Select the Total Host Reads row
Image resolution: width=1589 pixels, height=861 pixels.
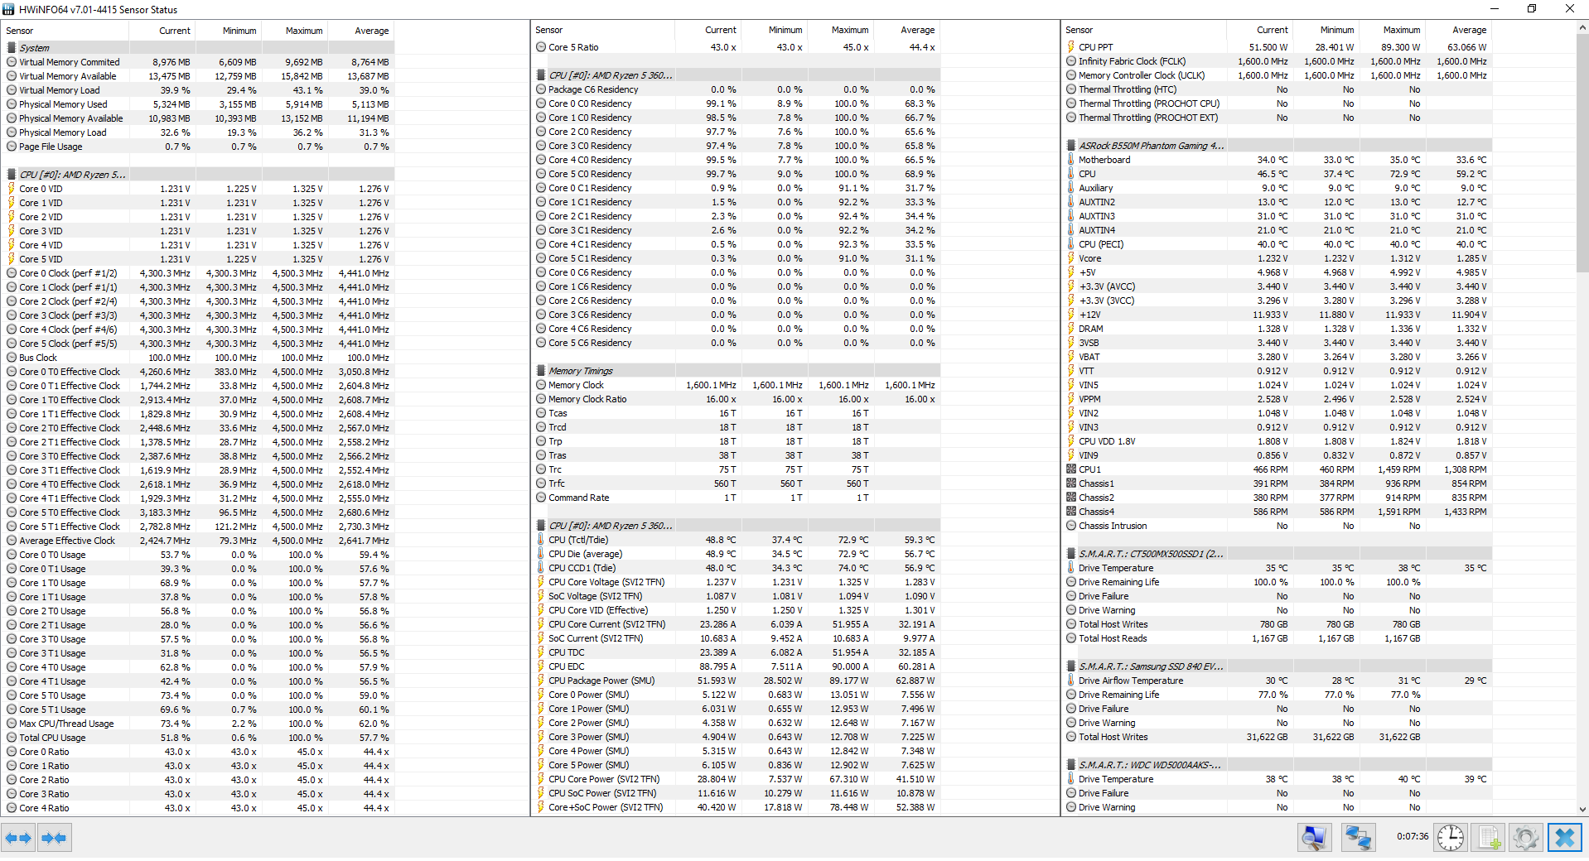1277,638
